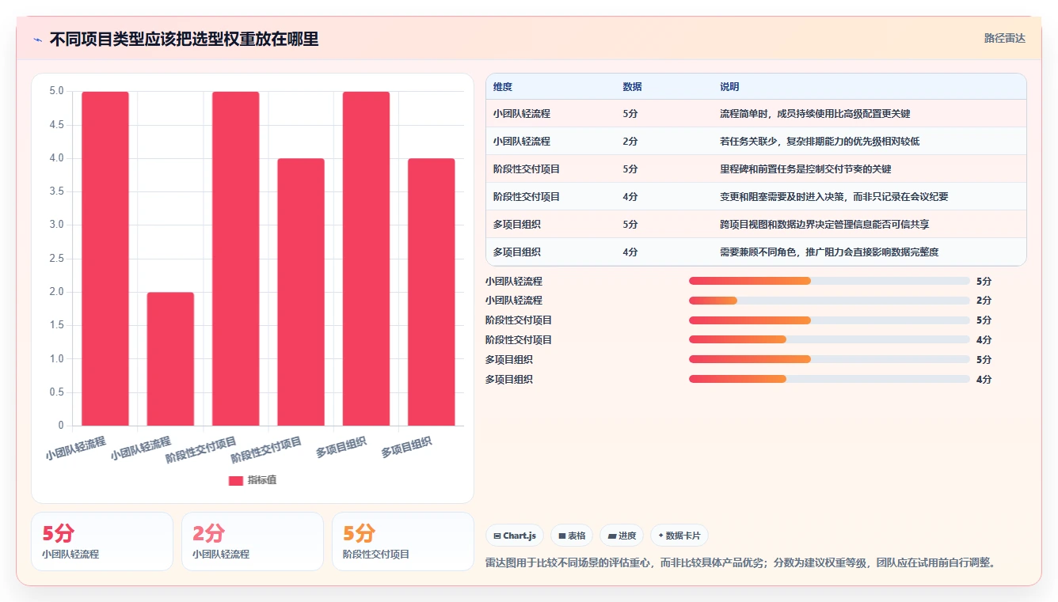The height and width of the screenshot is (602, 1058).
Task: Open the 5分 阶段性交付项目 data card
Action: tap(403, 541)
